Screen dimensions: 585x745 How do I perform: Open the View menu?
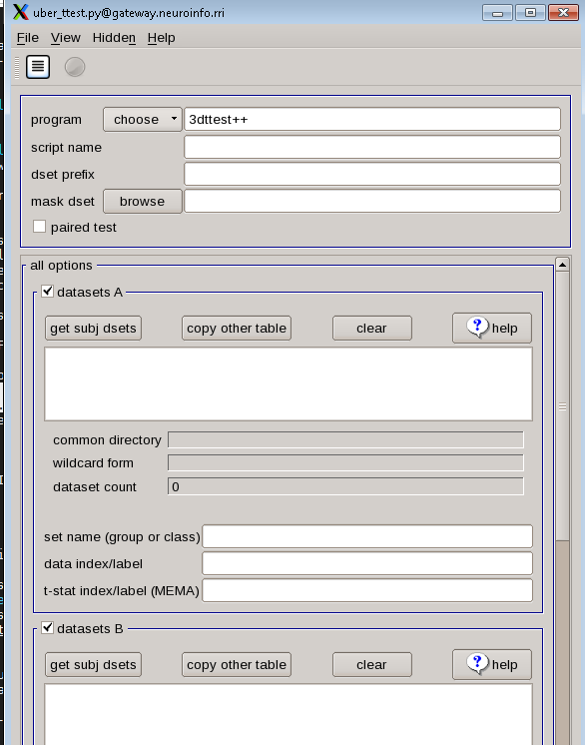[66, 38]
